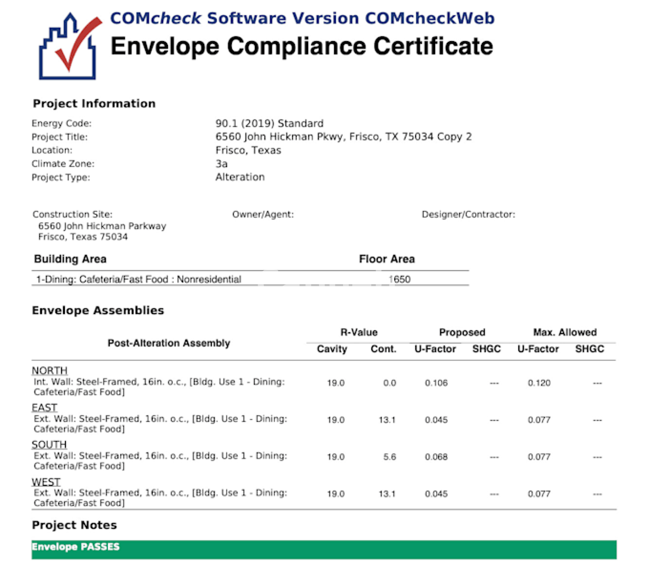
Task: Click the WEST assembly heading
Action: [x=46, y=482]
